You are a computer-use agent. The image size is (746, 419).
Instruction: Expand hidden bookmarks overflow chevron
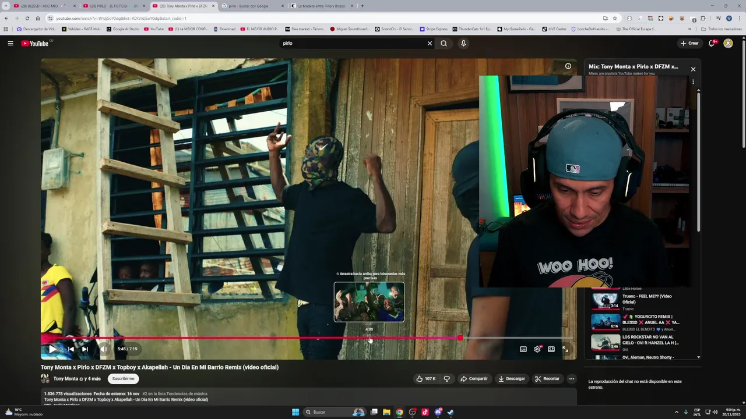pos(689,29)
